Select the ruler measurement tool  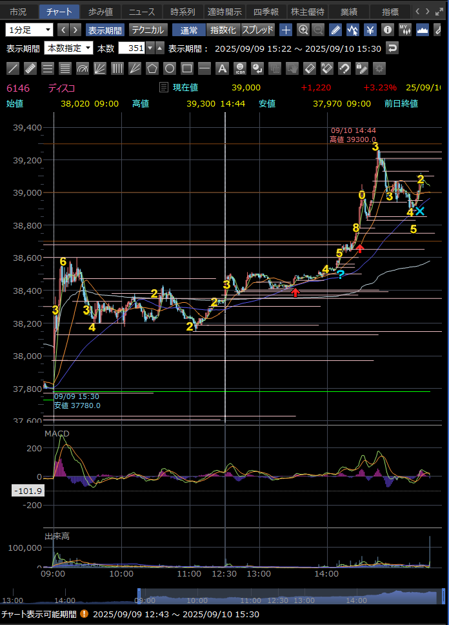pyautogui.click(x=30, y=68)
